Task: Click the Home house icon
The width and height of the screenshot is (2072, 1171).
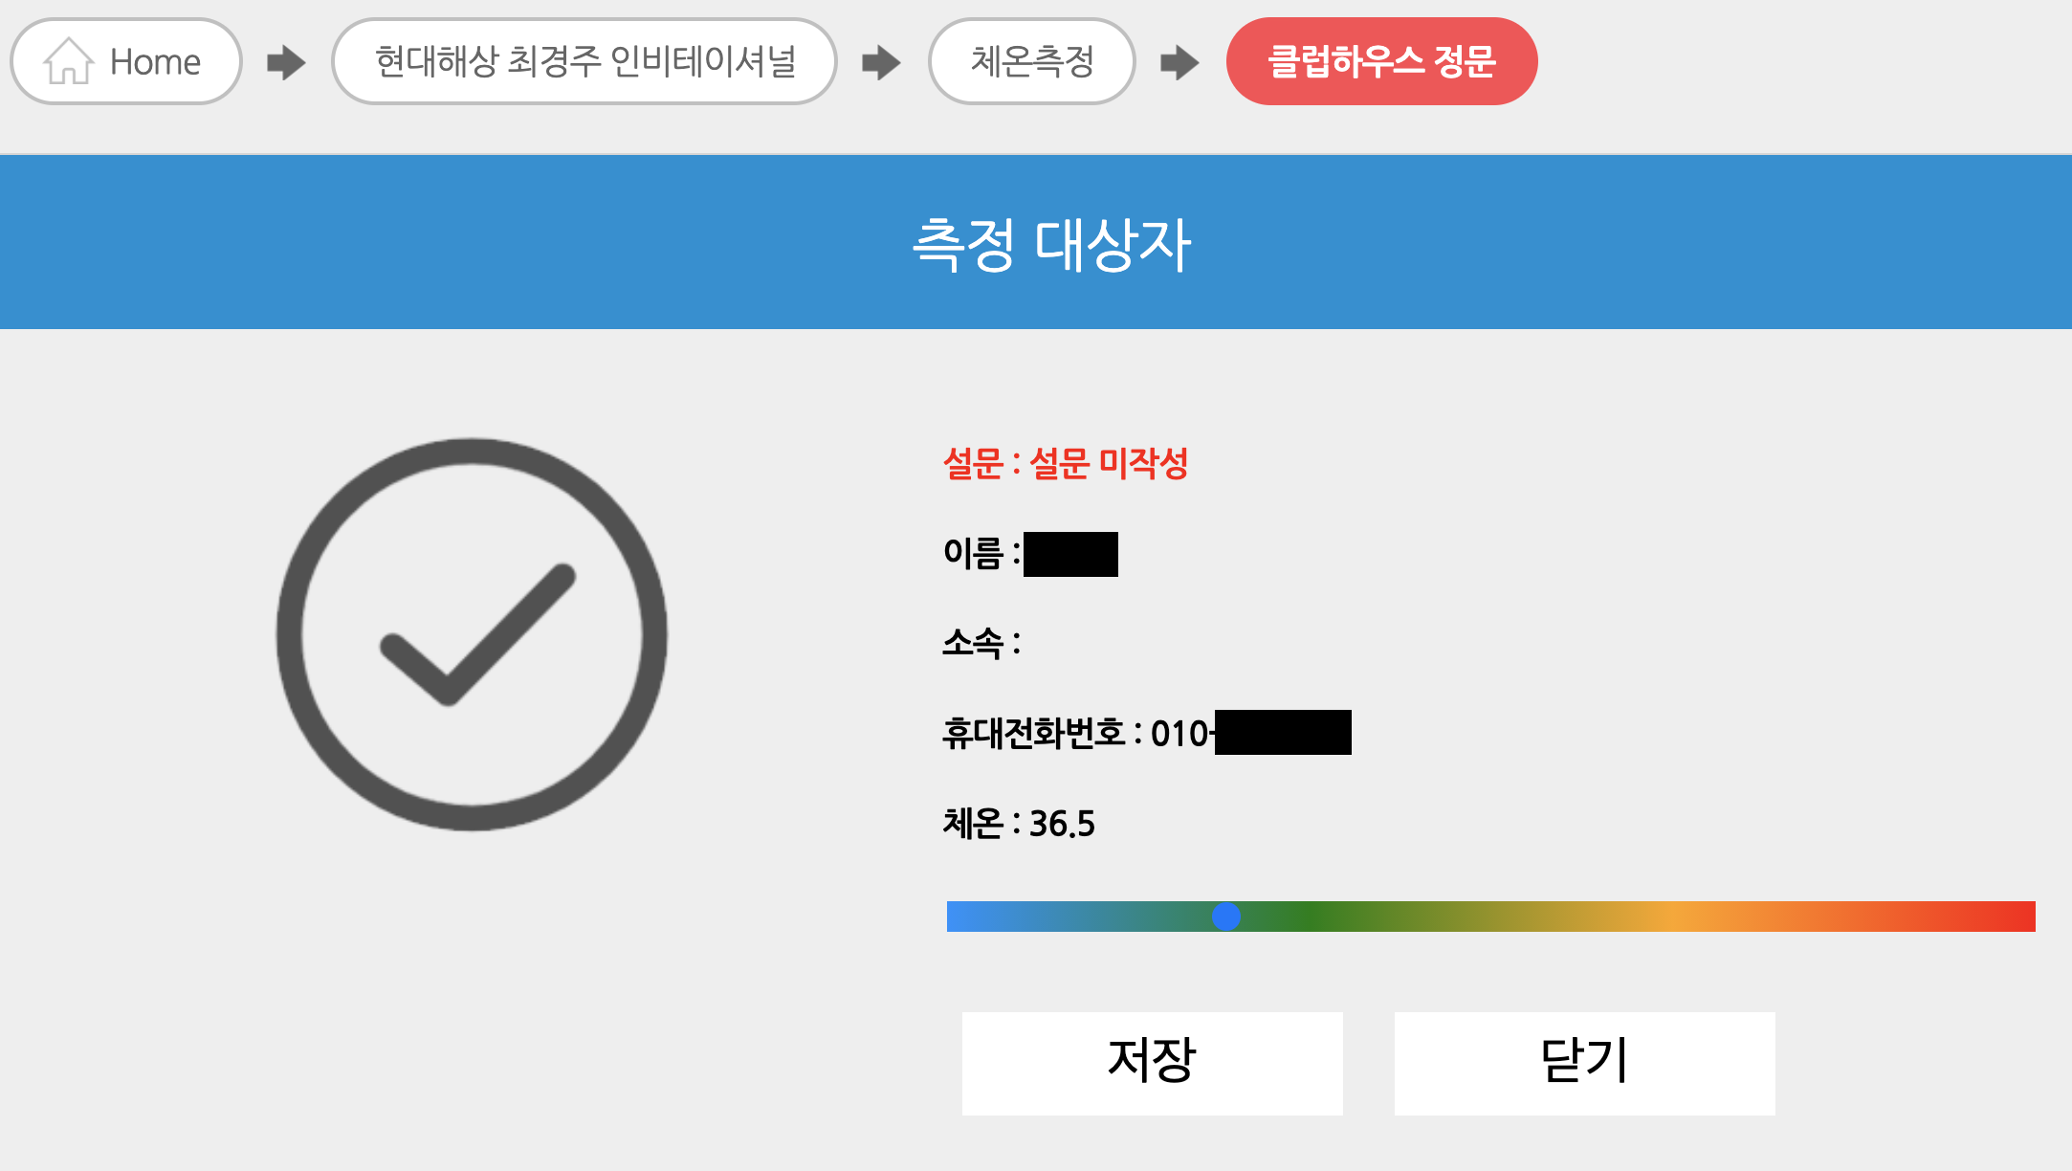Action: point(69,61)
